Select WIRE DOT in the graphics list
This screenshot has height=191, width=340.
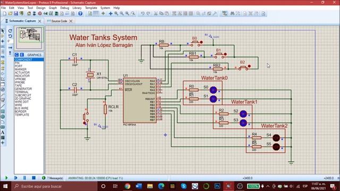tap(22, 102)
